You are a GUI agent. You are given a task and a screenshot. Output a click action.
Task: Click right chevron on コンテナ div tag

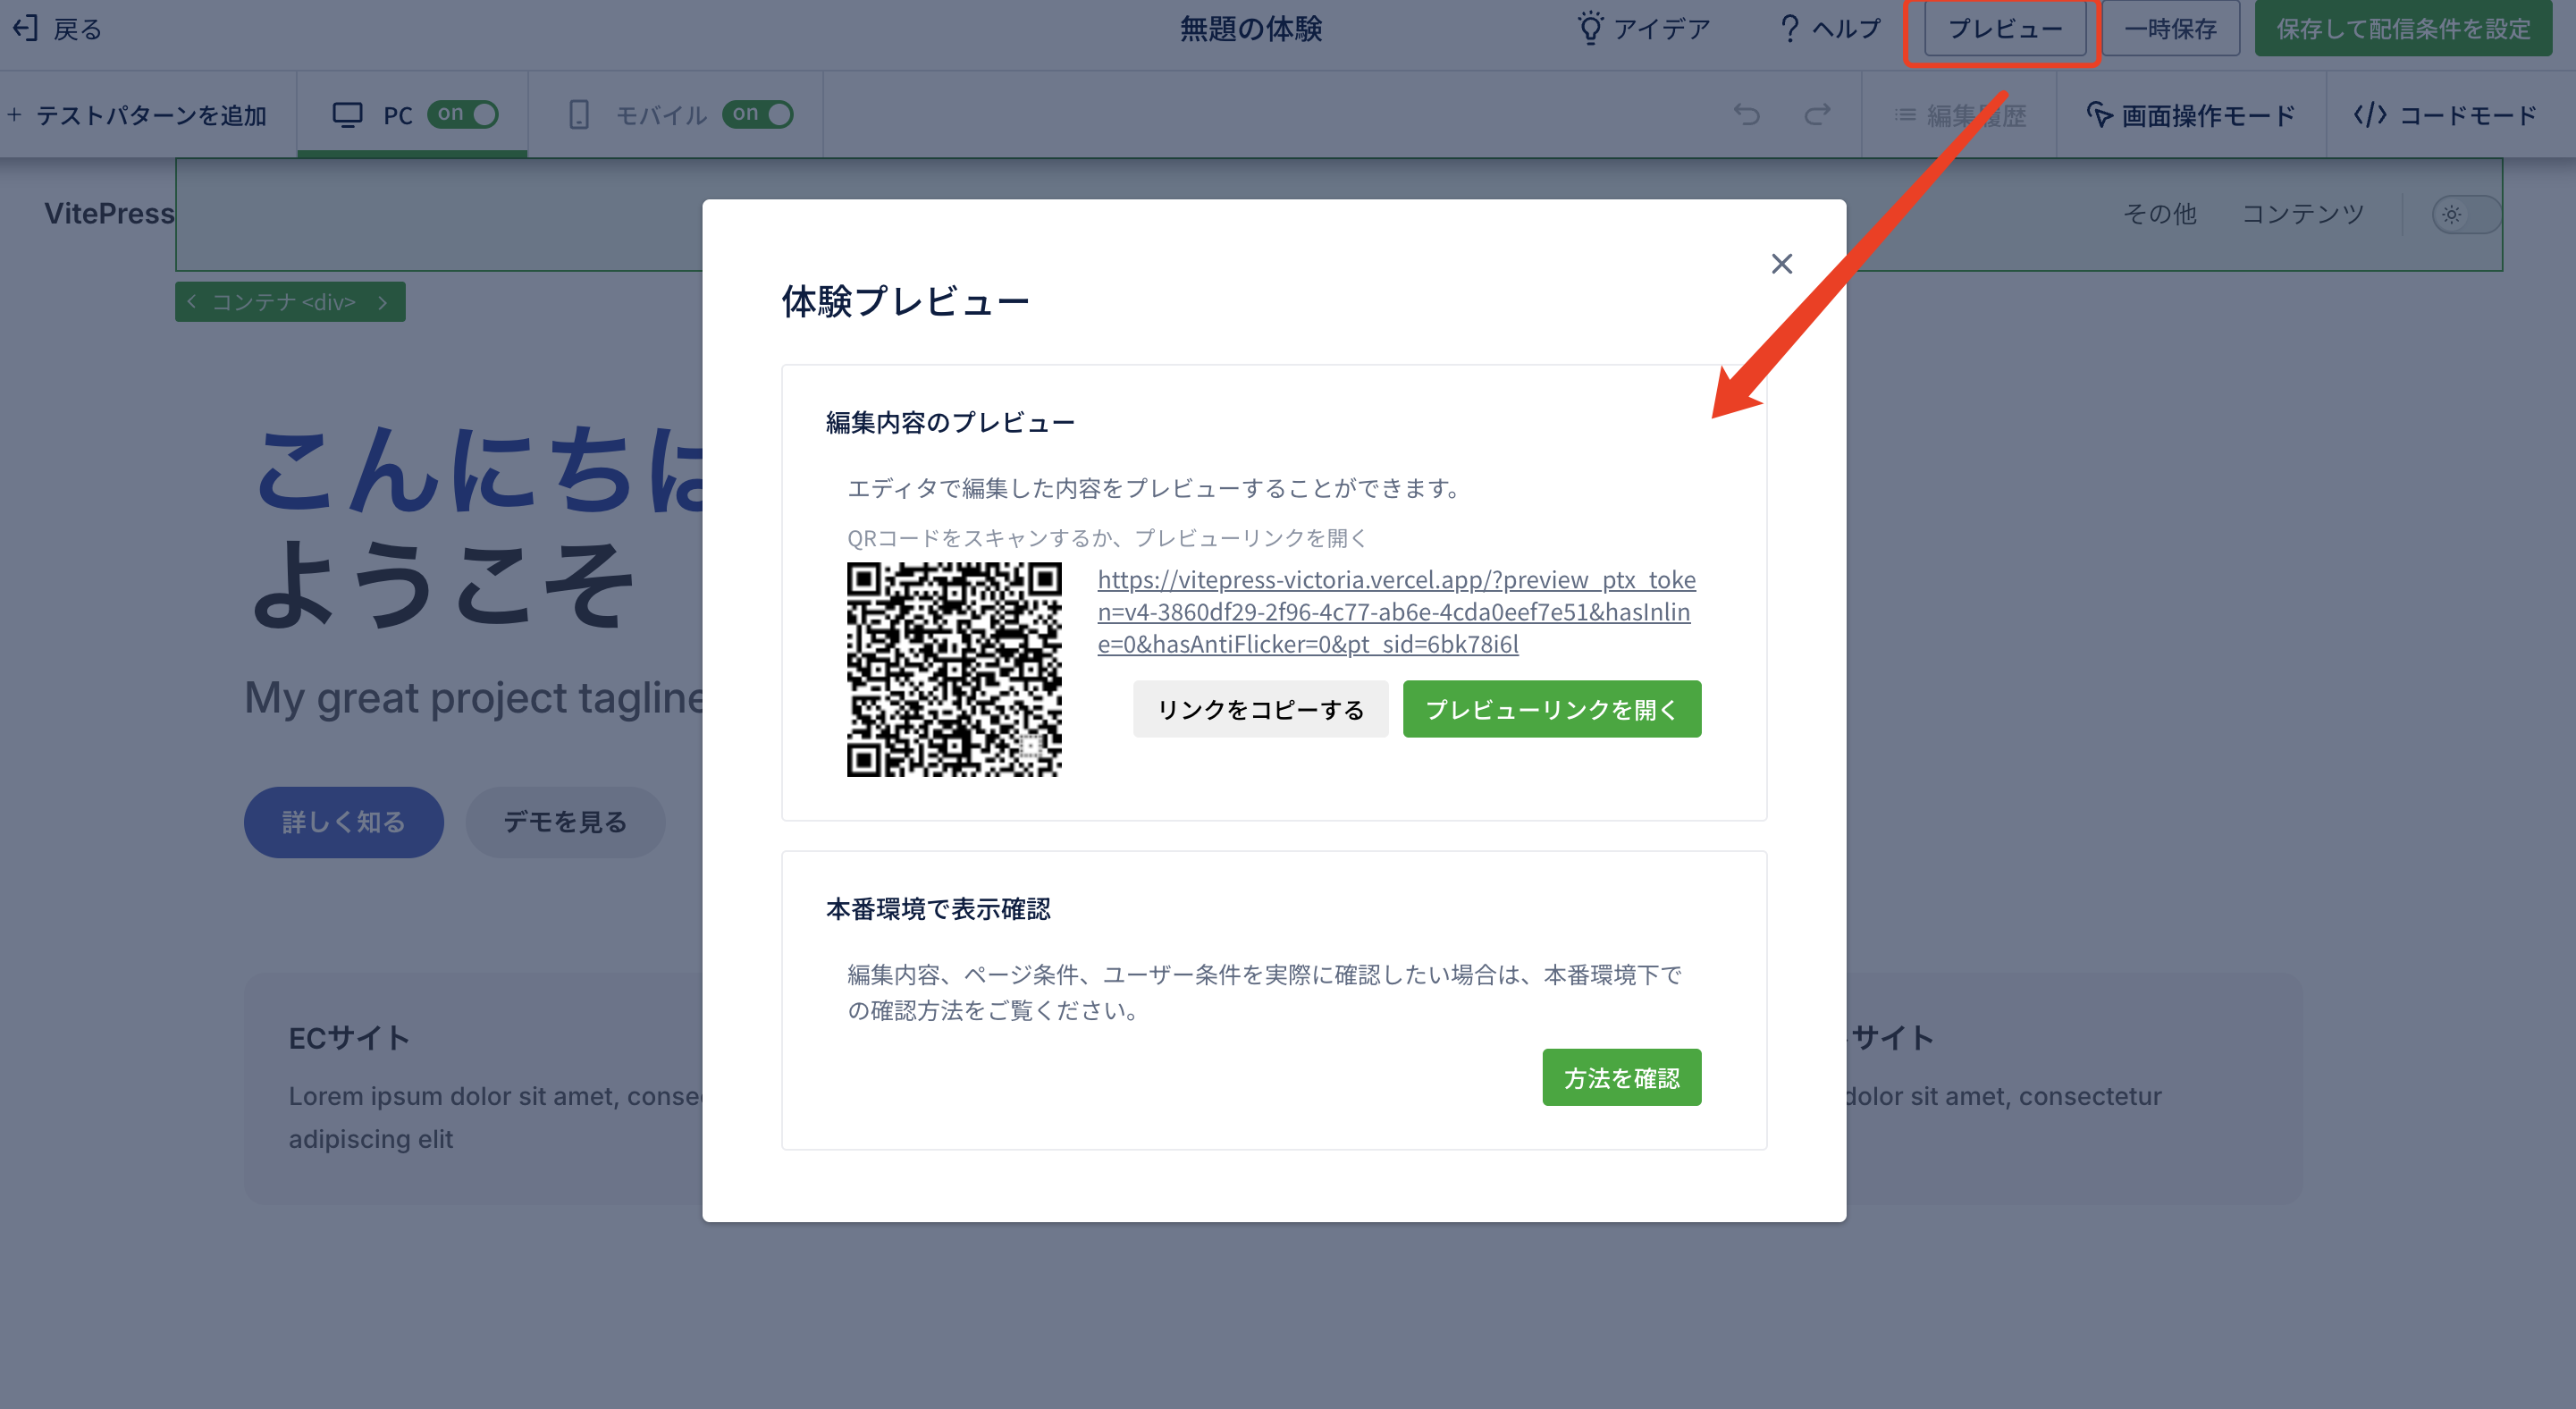tap(383, 301)
